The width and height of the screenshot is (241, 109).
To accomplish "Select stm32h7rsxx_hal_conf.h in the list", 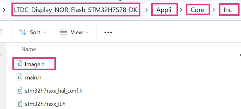I will point(54,91).
